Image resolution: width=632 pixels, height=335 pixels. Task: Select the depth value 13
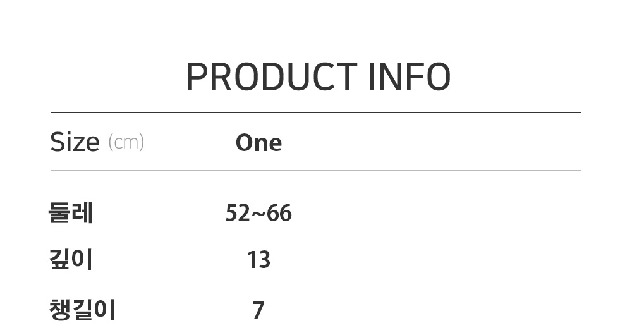click(x=258, y=260)
